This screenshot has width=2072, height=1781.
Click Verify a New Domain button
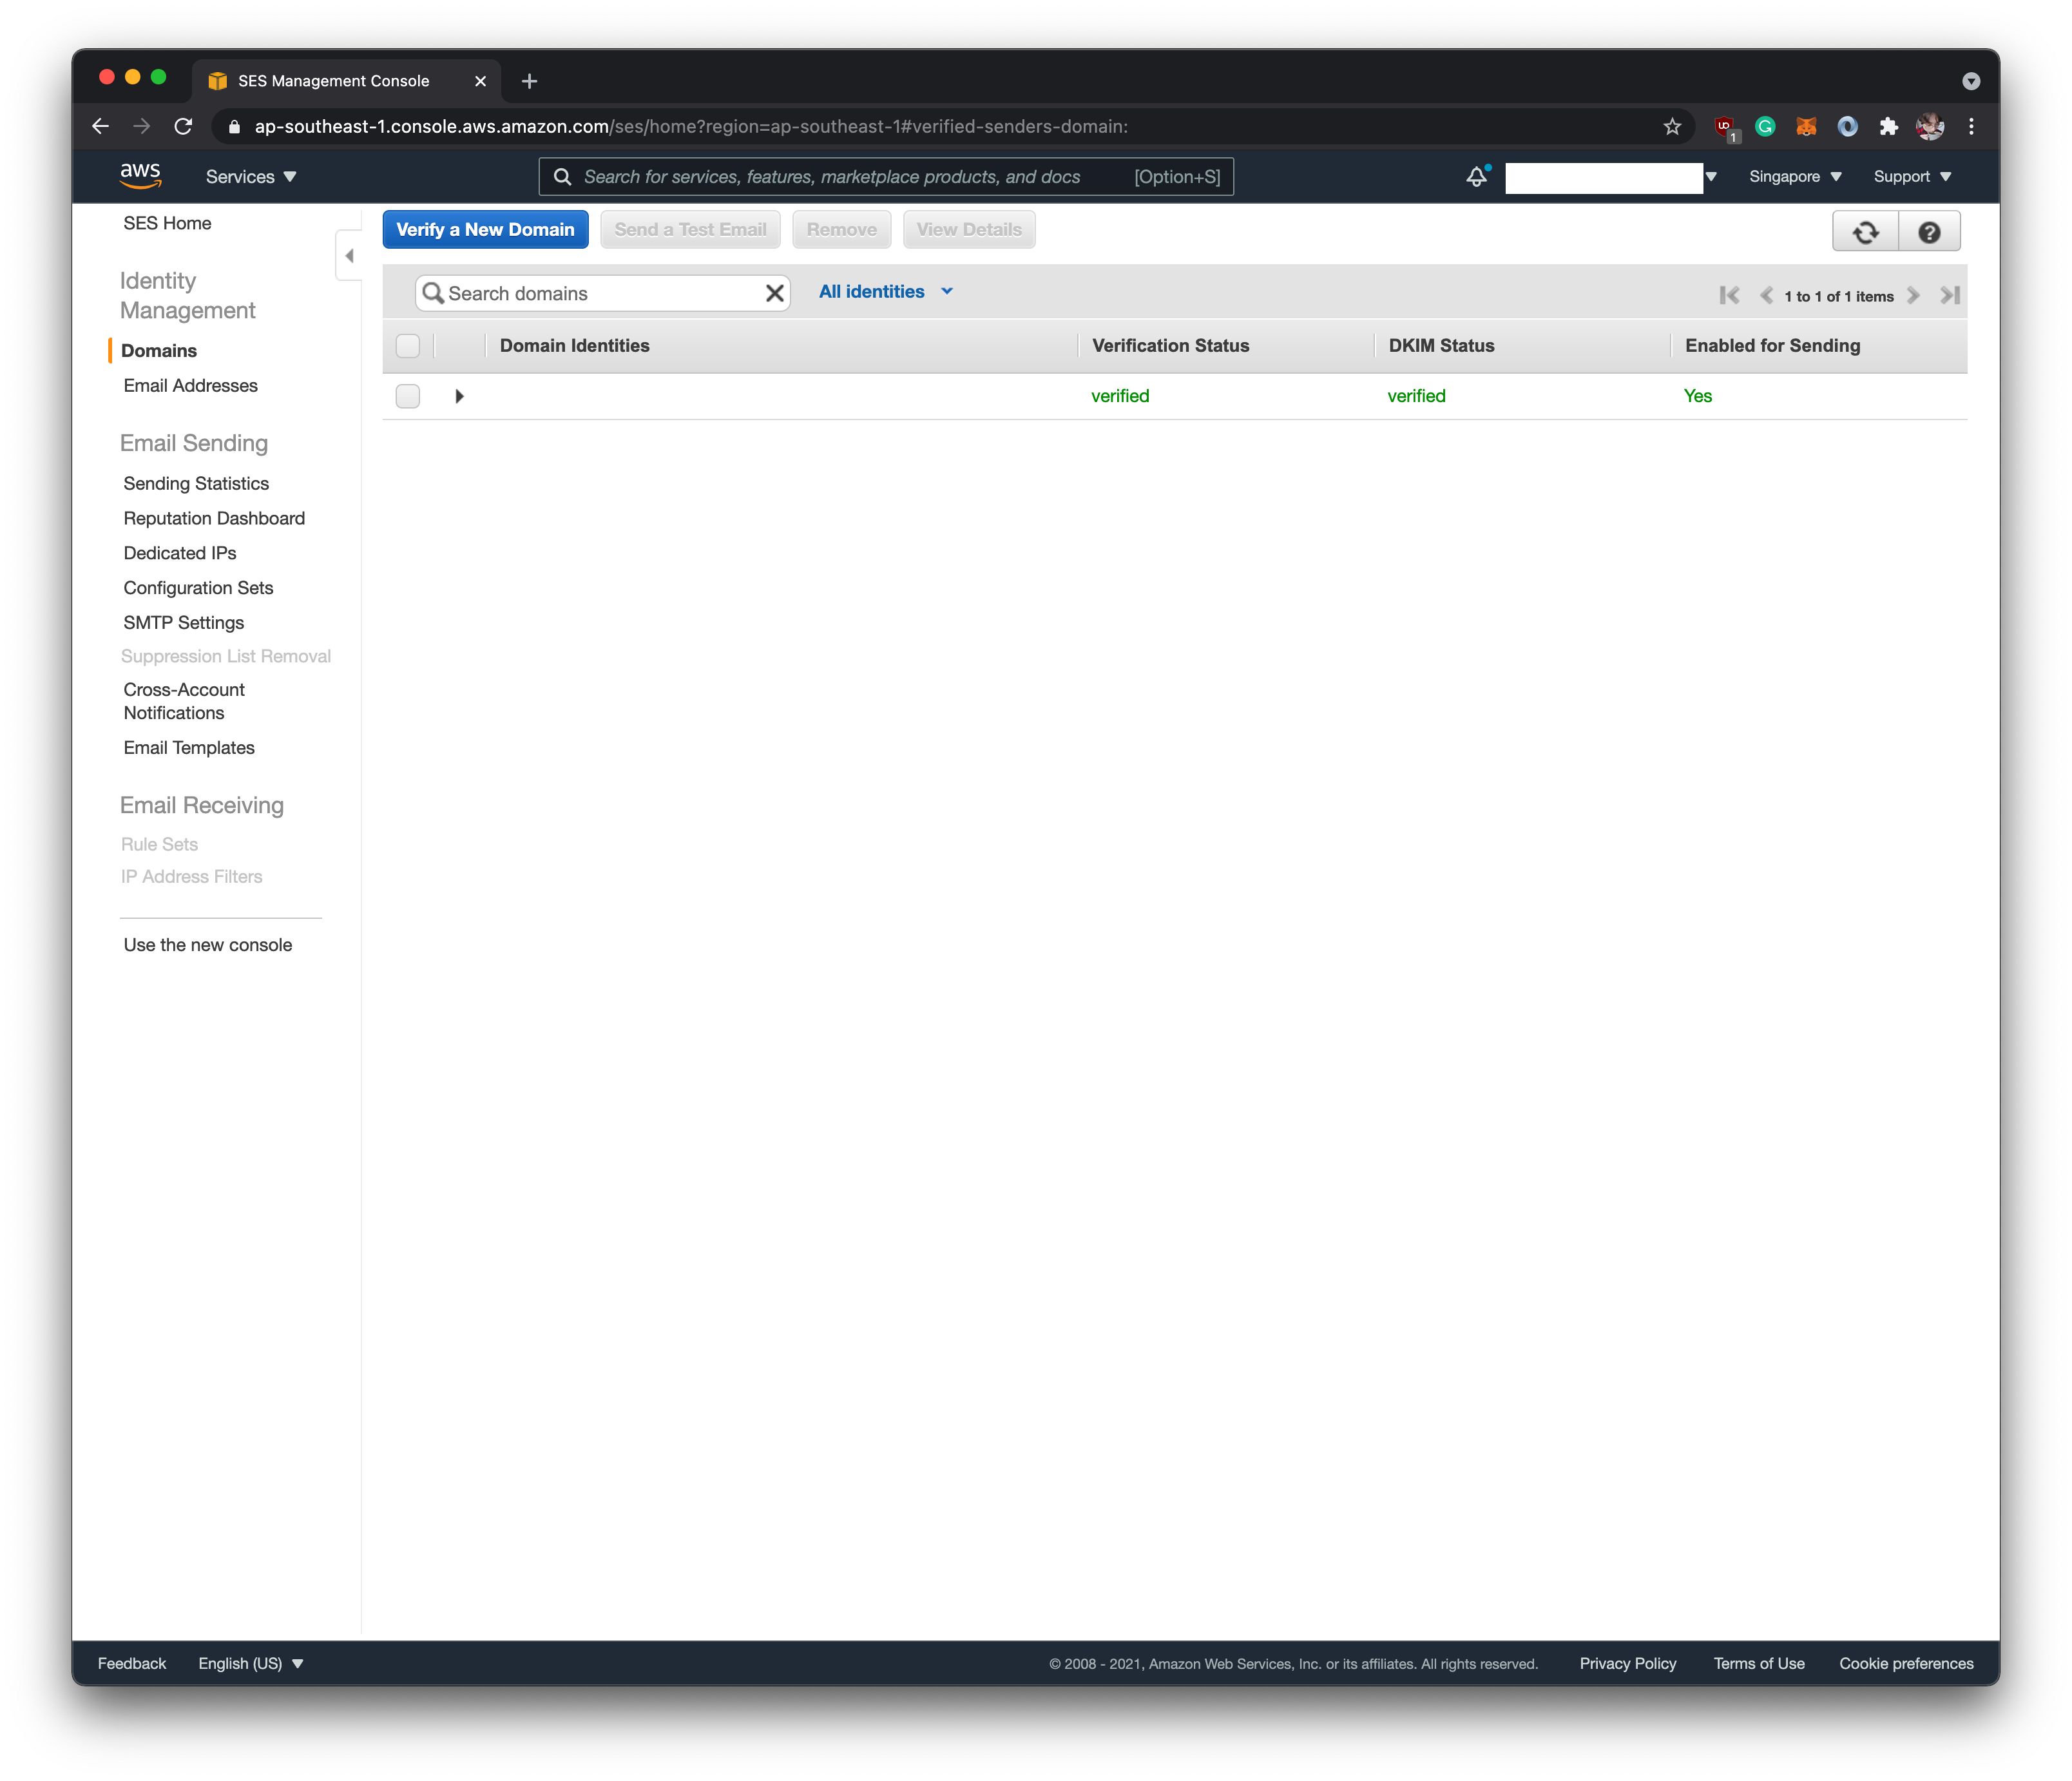click(485, 229)
